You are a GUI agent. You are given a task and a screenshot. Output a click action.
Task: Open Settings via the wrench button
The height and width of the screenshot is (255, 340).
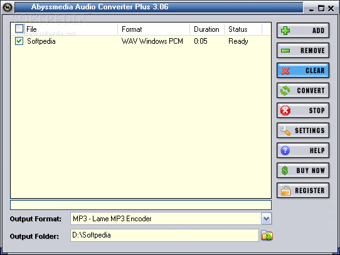tap(303, 130)
